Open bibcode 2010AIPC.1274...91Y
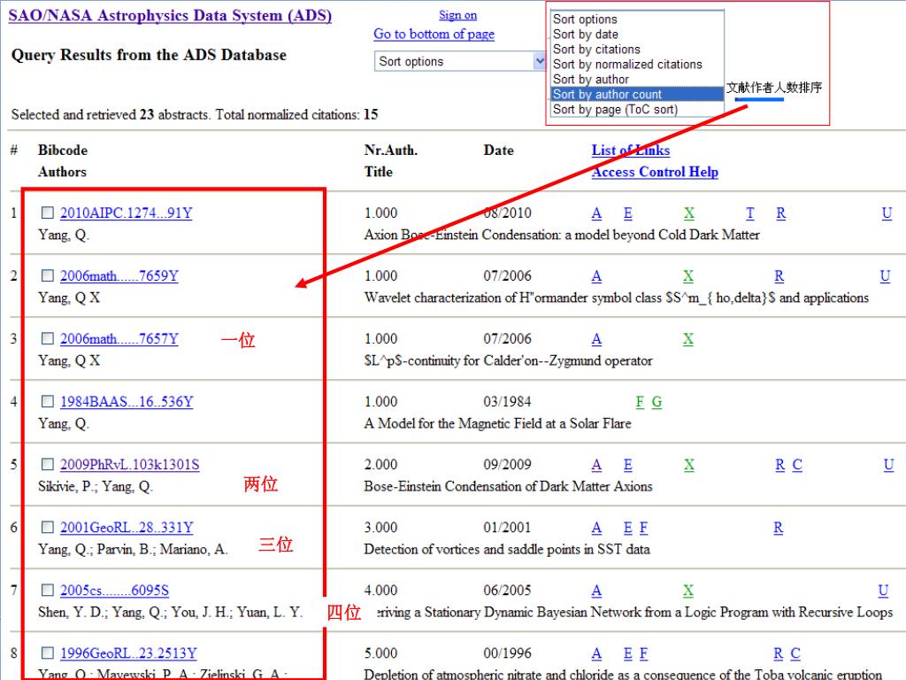Viewport: 906px width, 680px height. pos(126,213)
